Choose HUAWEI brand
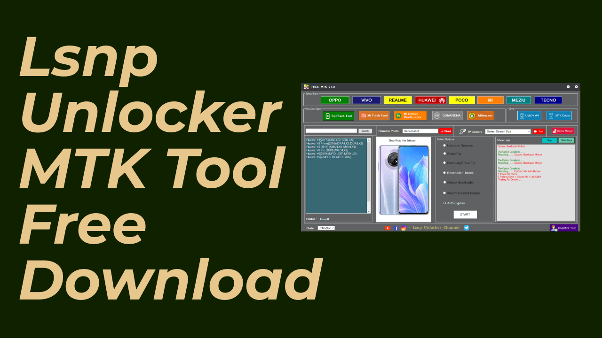The image size is (602, 338). coord(431,100)
